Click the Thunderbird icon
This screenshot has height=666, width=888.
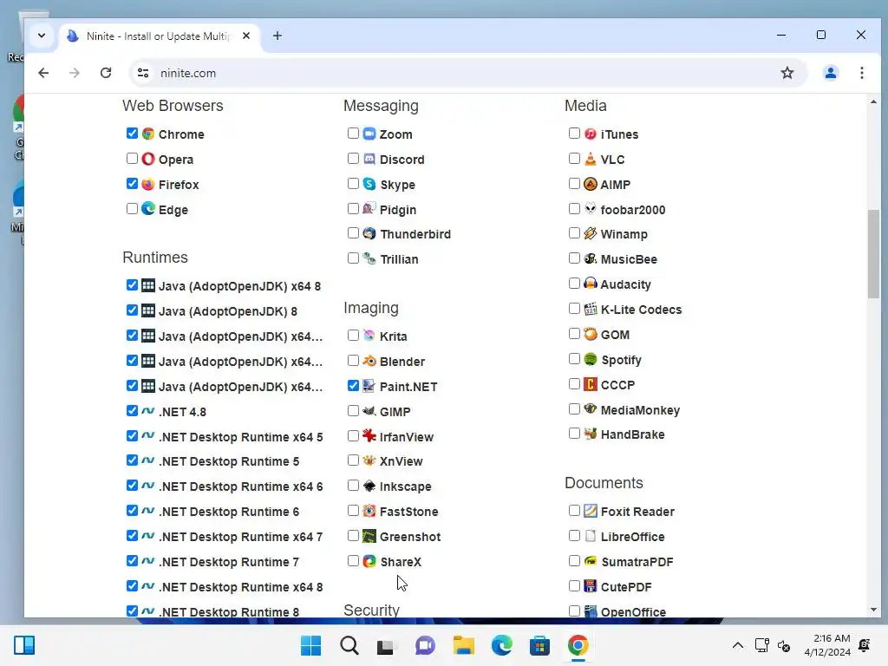369,233
